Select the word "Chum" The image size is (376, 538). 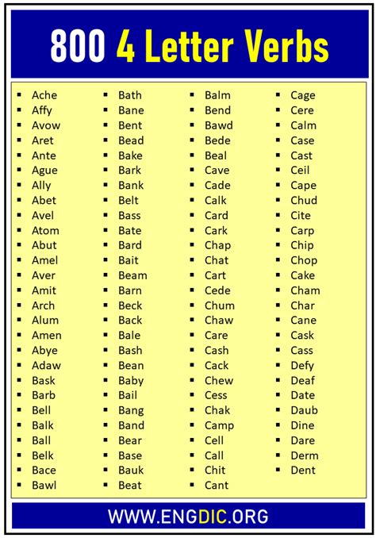tap(220, 306)
